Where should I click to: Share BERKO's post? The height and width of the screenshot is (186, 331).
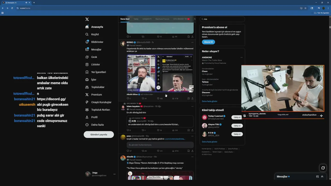[192, 98]
